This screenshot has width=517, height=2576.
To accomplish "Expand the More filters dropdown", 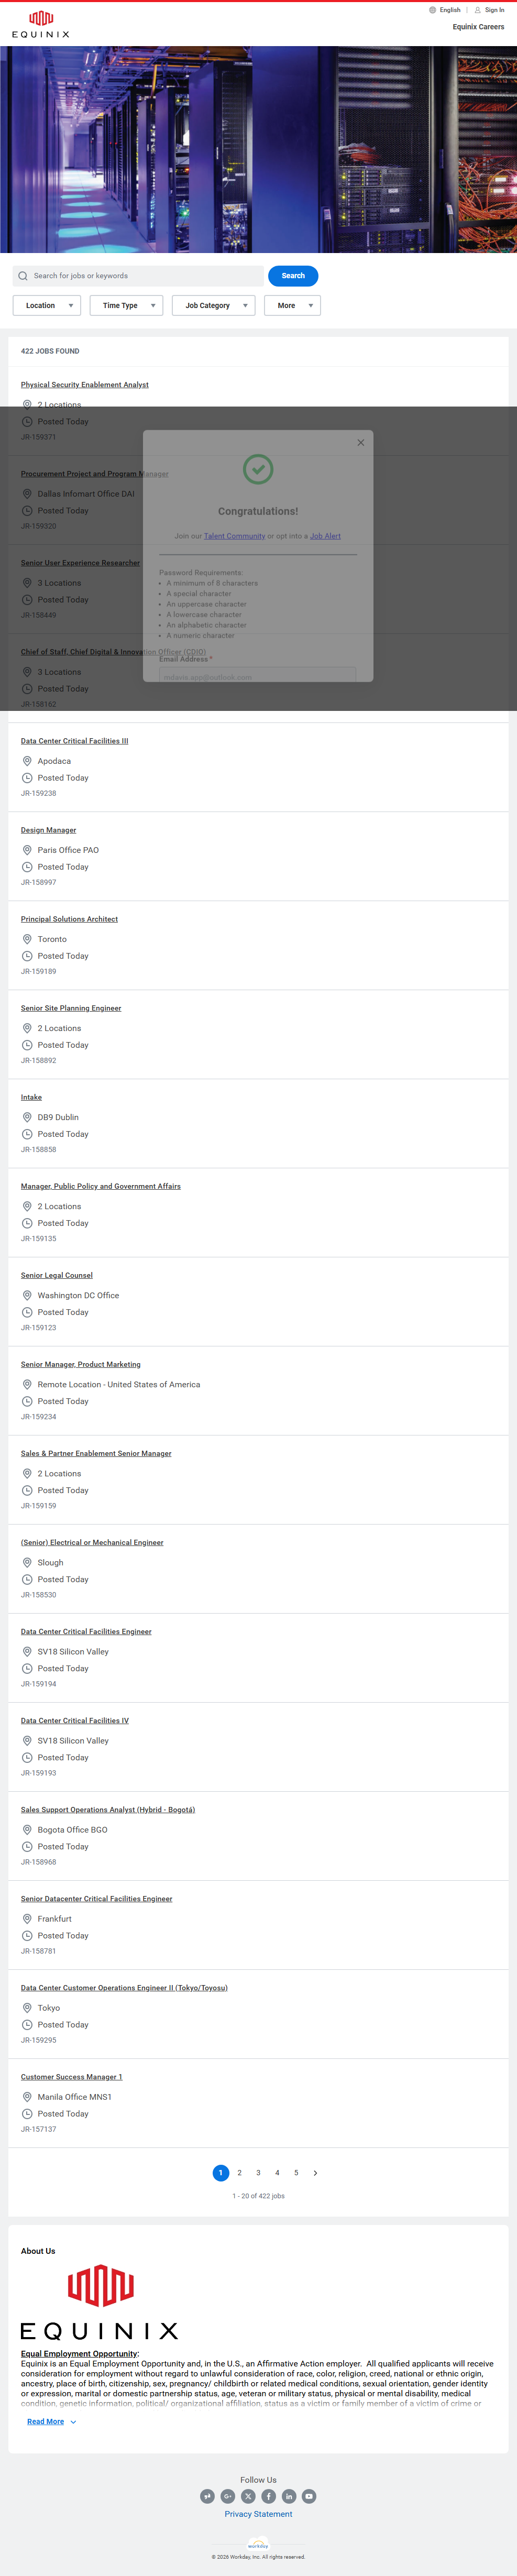I will [x=292, y=306].
